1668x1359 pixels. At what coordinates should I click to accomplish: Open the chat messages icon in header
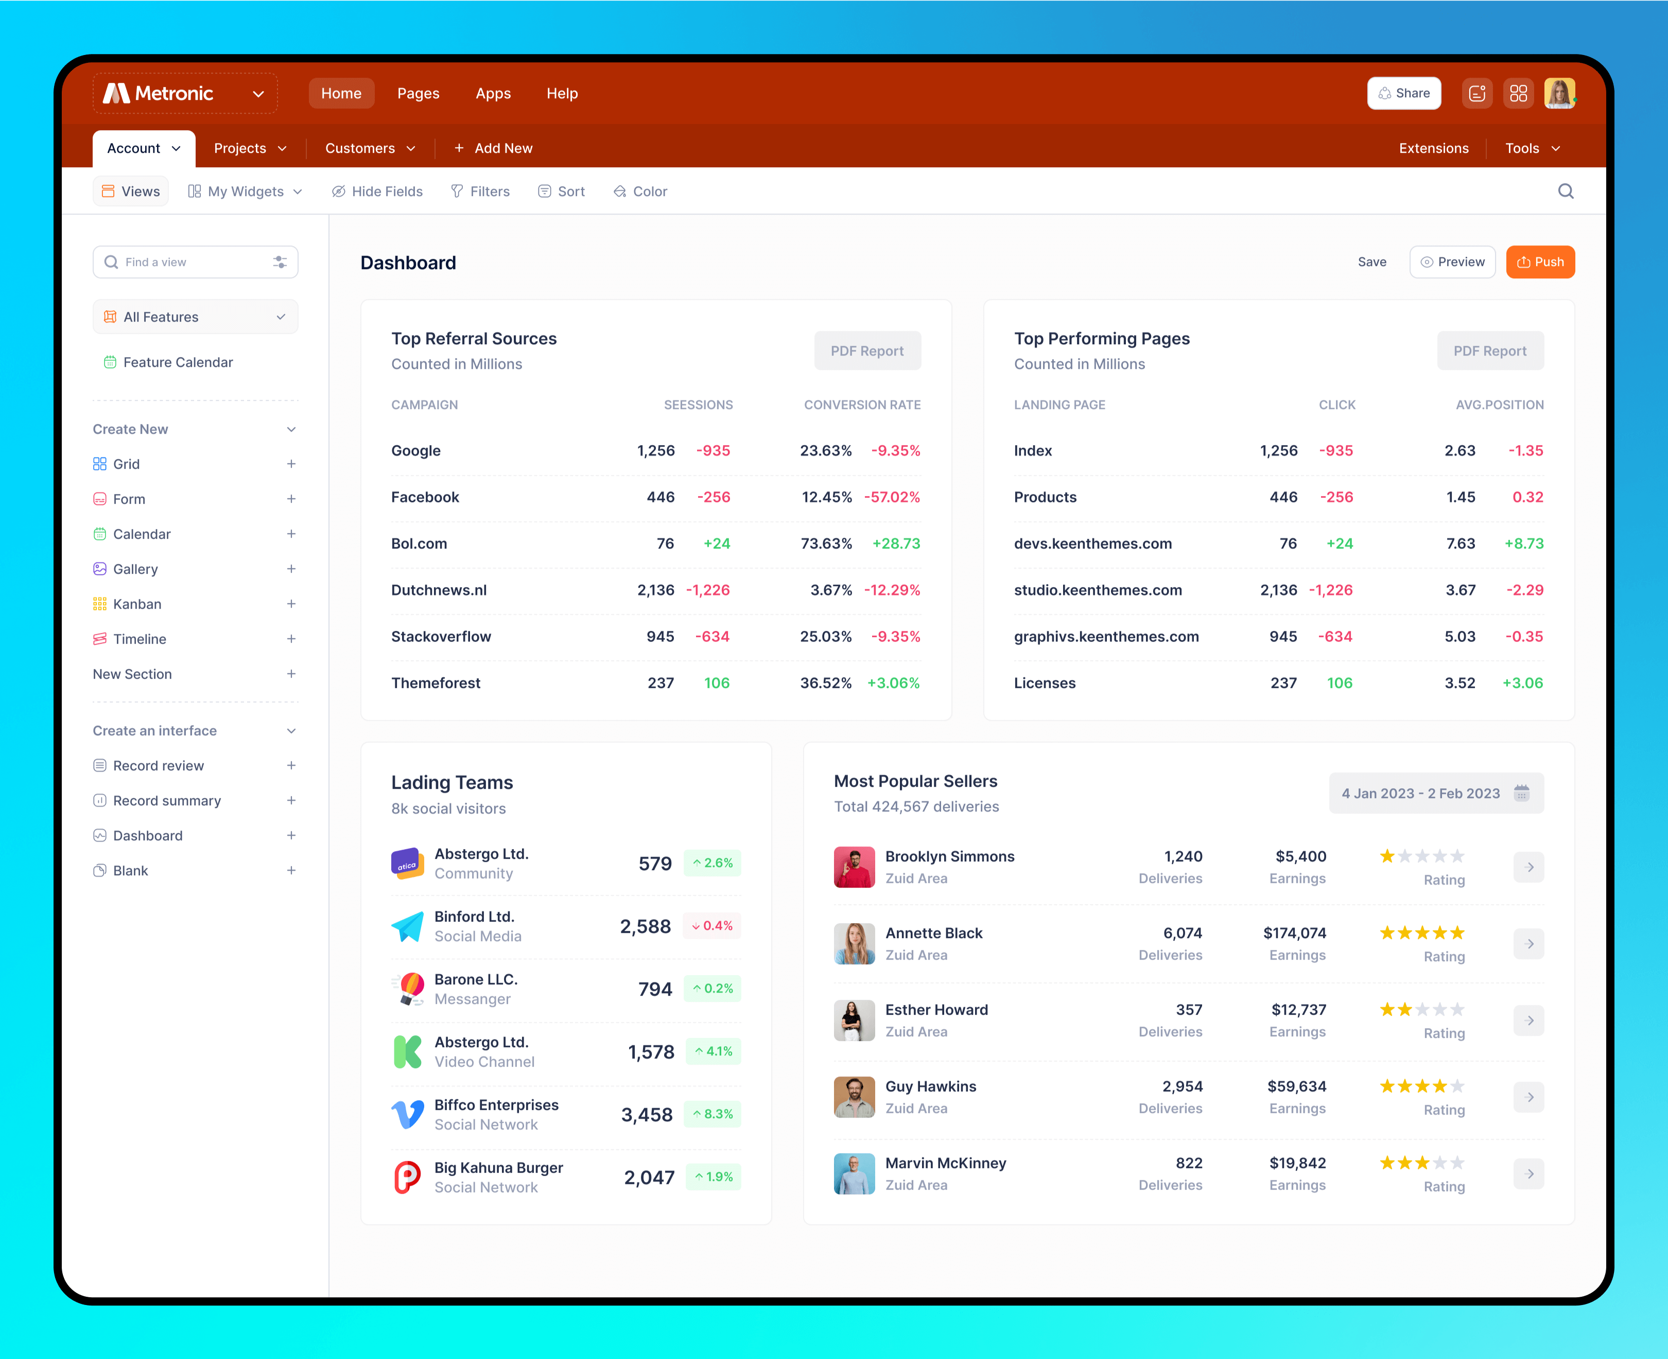(x=1477, y=93)
